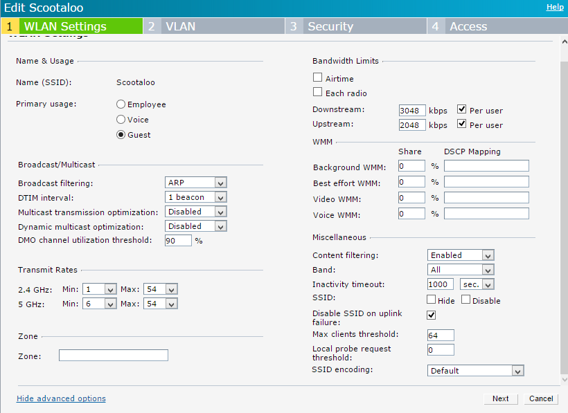Open the 2.4 GHz Min rate dropdown
568x413 pixels.
(100, 289)
